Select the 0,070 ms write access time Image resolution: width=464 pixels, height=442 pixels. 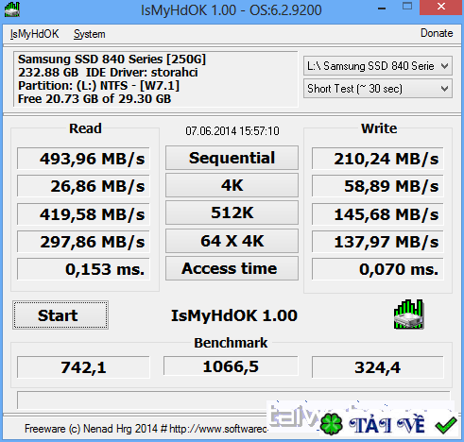tap(378, 269)
